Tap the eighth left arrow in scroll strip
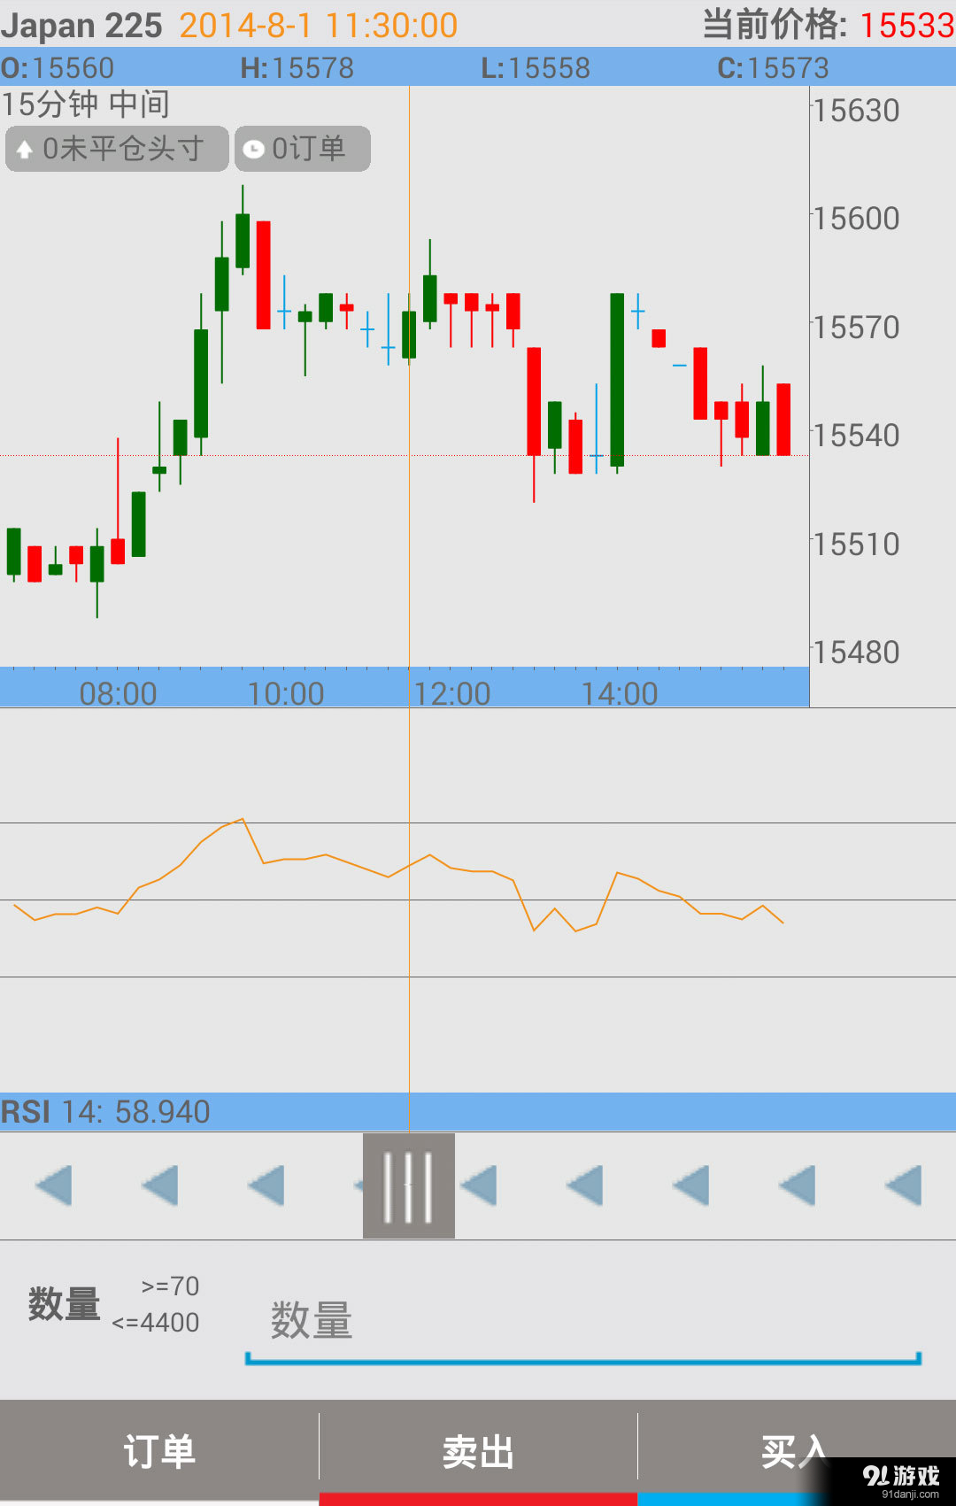Image resolution: width=956 pixels, height=1506 pixels. pyautogui.click(x=797, y=1185)
